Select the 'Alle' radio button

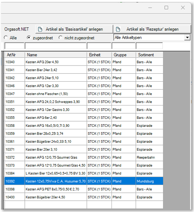(6, 37)
